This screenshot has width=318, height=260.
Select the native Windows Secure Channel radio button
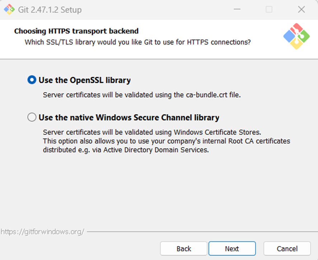[32, 117]
